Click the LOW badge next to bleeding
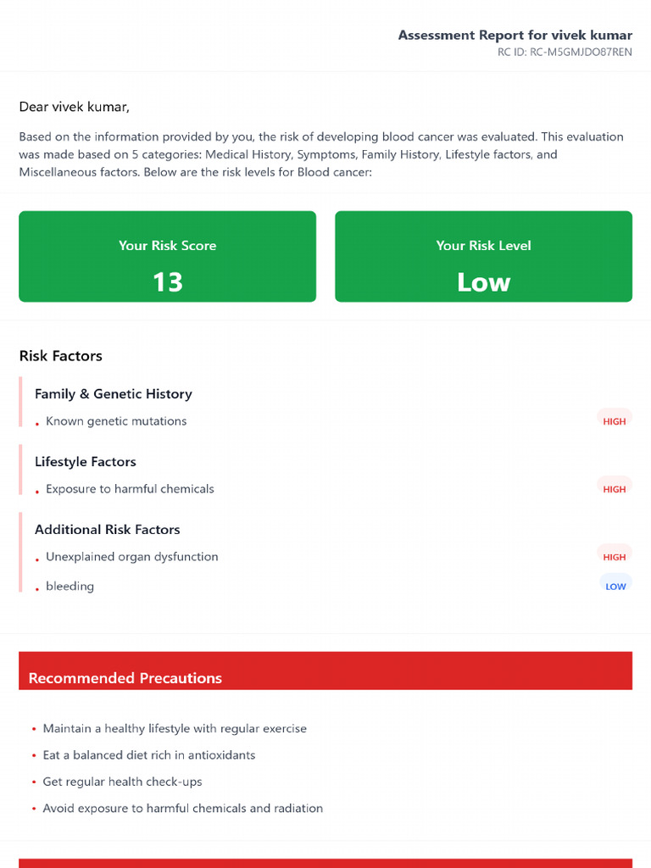 pyautogui.click(x=615, y=586)
